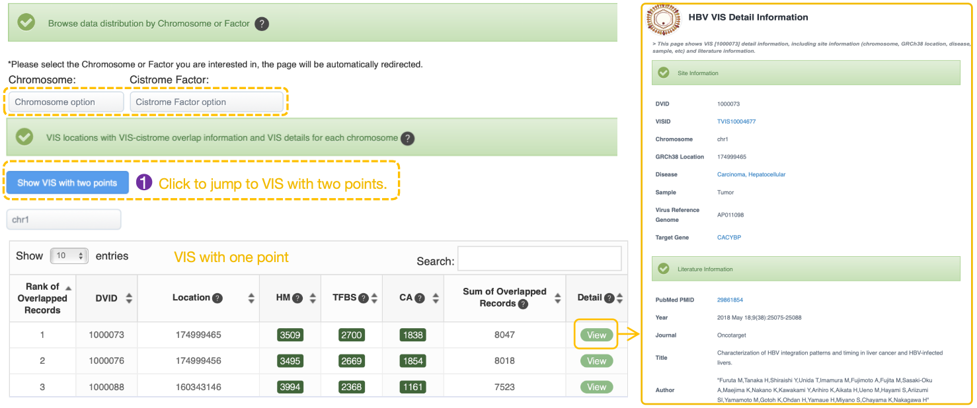The image size is (977, 408).
Task: Change the Show entries count selector
Action: tap(69, 256)
